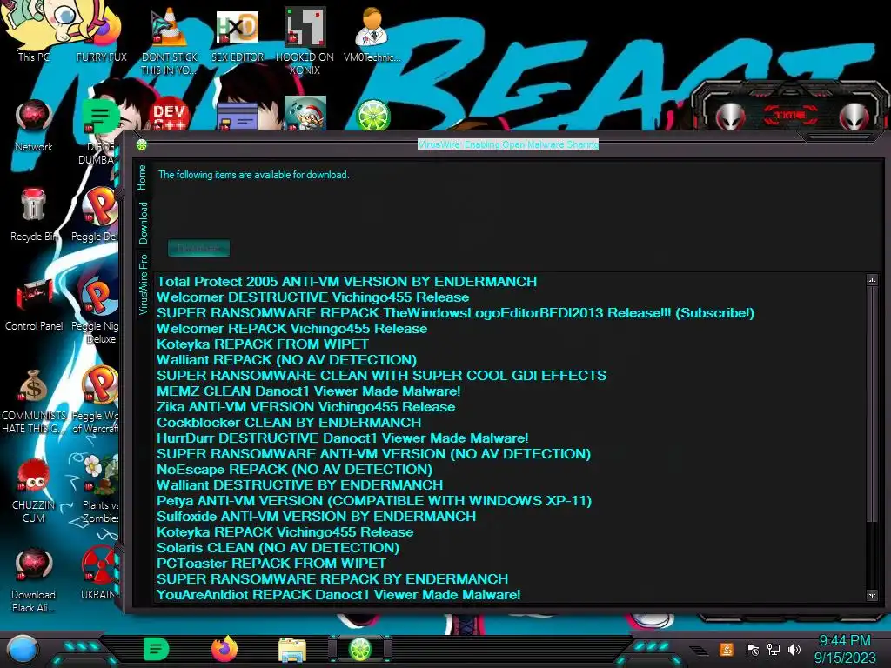The image size is (891, 668).
Task: Click the download list vertical scrollbar thumb
Action: coord(872,404)
